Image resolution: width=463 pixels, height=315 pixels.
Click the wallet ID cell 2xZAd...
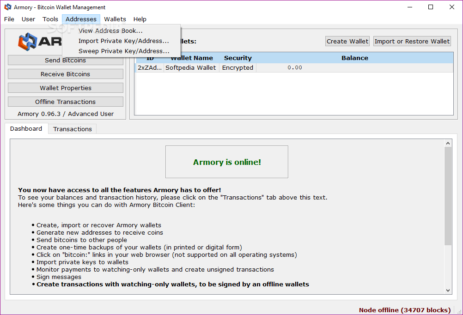[x=150, y=67]
